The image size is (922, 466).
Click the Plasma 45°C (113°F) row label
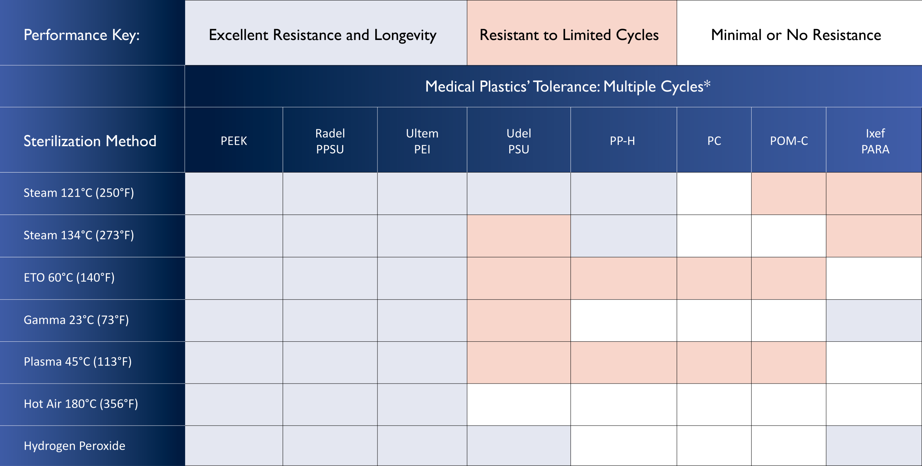[78, 362]
